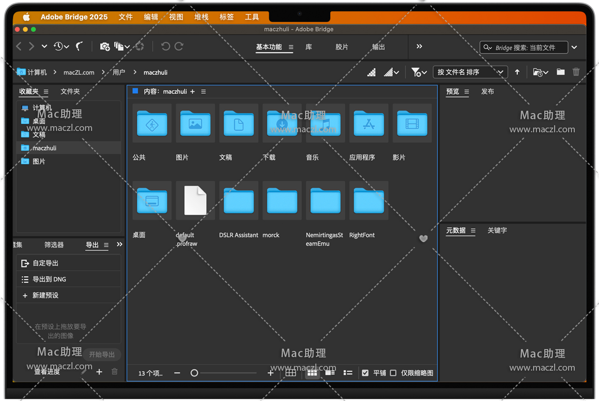Switch to list view icon
Viewport: 599px width, 401px height.
coord(348,372)
